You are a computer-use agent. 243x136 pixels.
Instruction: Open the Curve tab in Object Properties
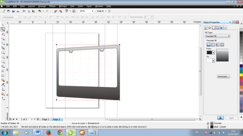click(225, 28)
